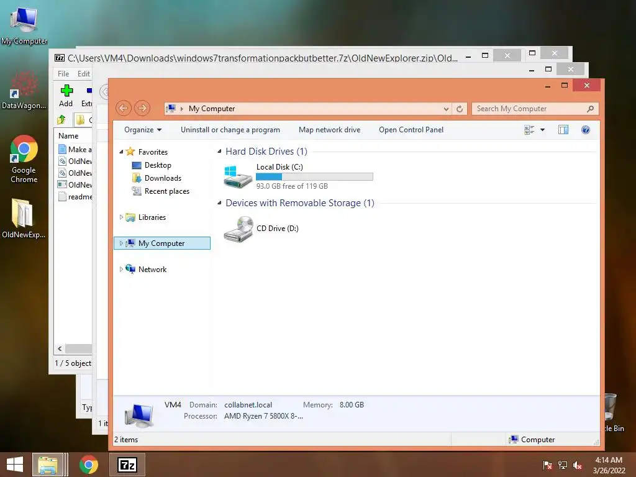The width and height of the screenshot is (636, 477).
Task: Open the Windows Start button
Action: [x=15, y=465]
